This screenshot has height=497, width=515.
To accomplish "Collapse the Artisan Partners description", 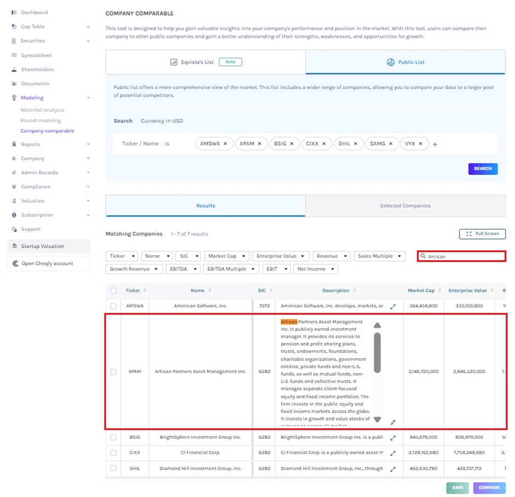I will click(393, 422).
